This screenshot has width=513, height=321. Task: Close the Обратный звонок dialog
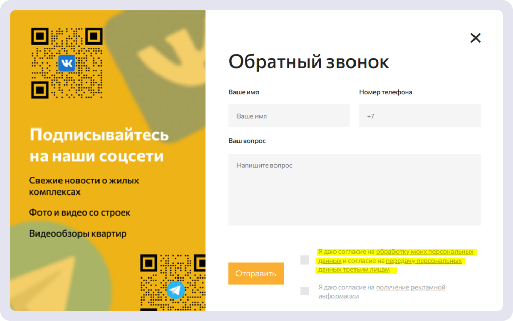click(476, 38)
